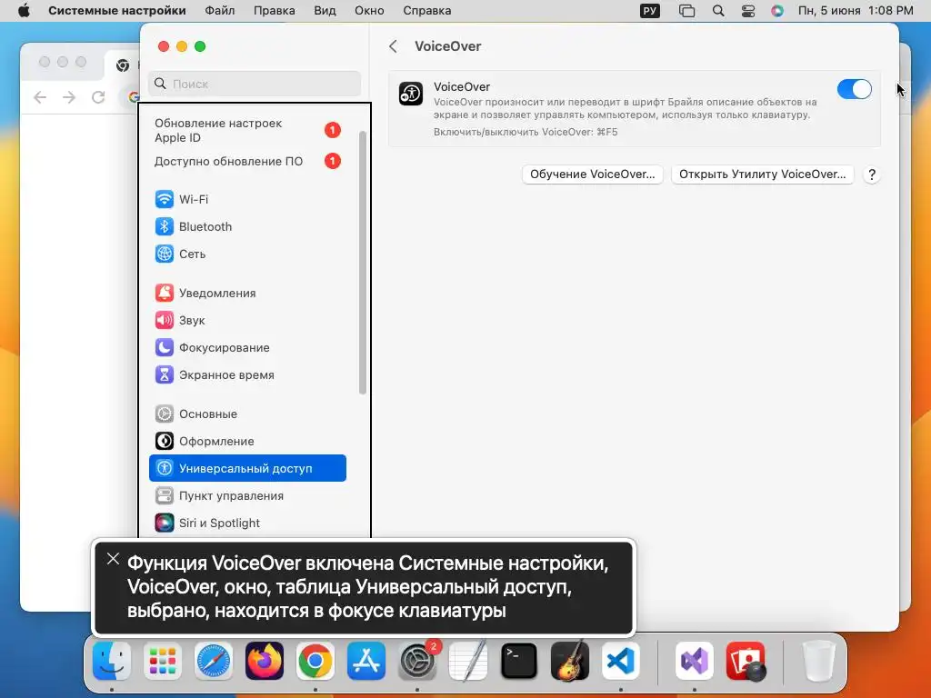Open the Сеть globe icon

pyautogui.click(x=165, y=254)
